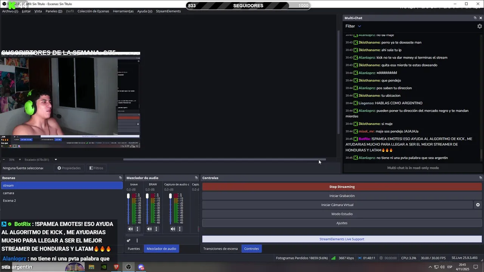Click Iniciar Cámara Virtual button
484x272 pixels.
point(337,205)
